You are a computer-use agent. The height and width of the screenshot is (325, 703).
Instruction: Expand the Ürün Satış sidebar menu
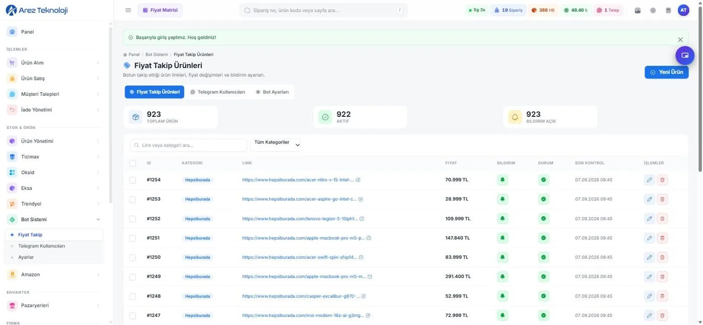tap(54, 78)
